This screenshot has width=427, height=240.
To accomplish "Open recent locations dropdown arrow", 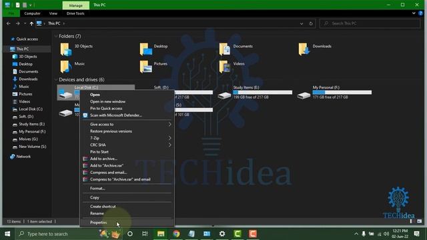I will pyautogui.click(x=25, y=24).
